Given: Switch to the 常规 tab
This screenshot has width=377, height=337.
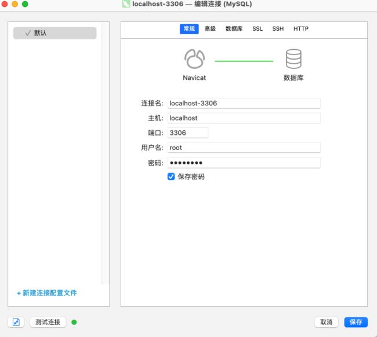Looking at the screenshot, I should (x=189, y=29).
